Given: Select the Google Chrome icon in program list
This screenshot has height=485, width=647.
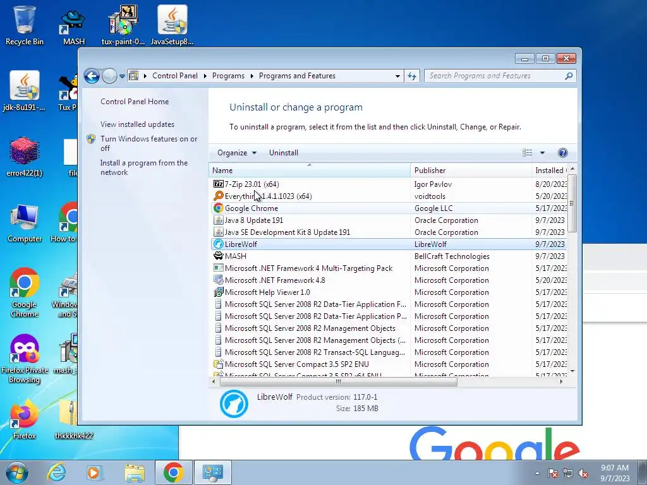Looking at the screenshot, I should (x=218, y=208).
